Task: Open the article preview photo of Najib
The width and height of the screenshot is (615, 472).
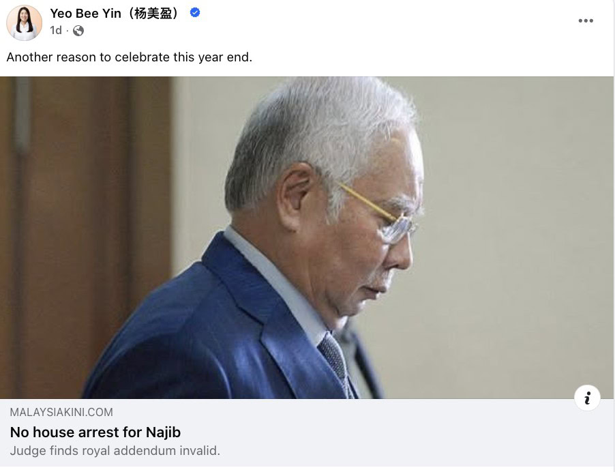Action: tap(307, 237)
